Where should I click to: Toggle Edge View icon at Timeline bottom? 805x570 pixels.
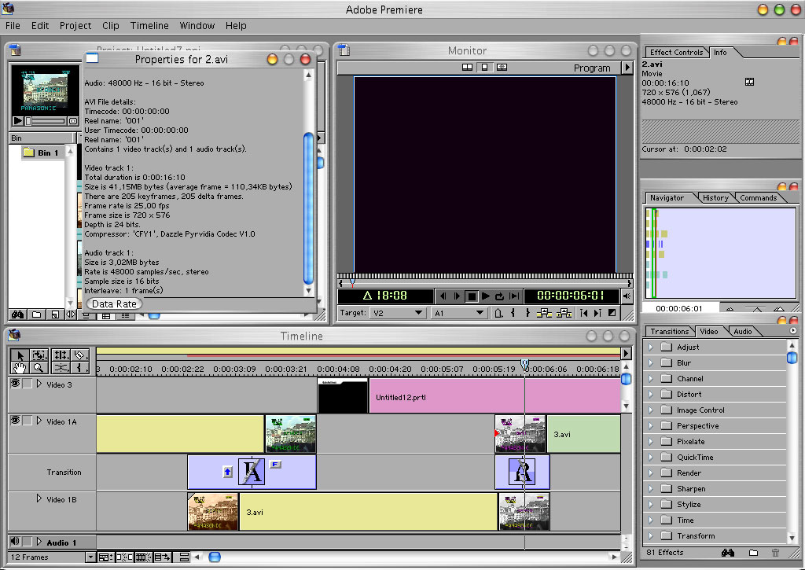coord(143,557)
